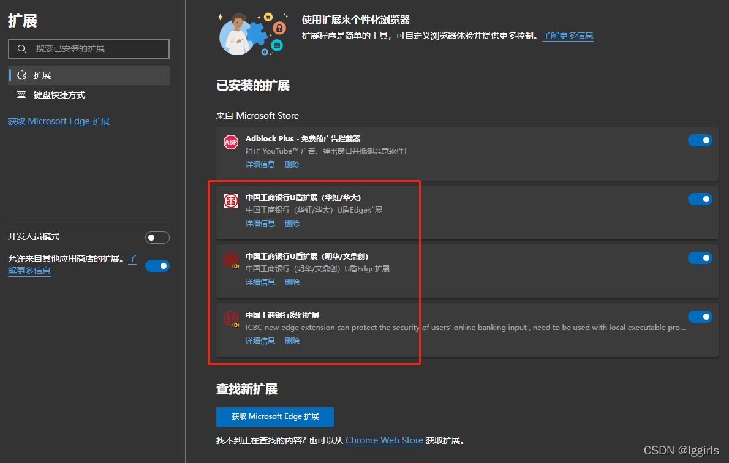Turn off 中国工商银行U盾扩展 (明华/文鼎创) toggle
729x463 pixels.
click(x=700, y=258)
